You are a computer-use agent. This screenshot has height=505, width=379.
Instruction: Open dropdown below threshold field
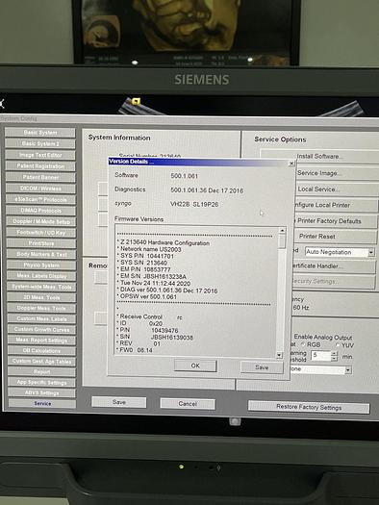348,370
